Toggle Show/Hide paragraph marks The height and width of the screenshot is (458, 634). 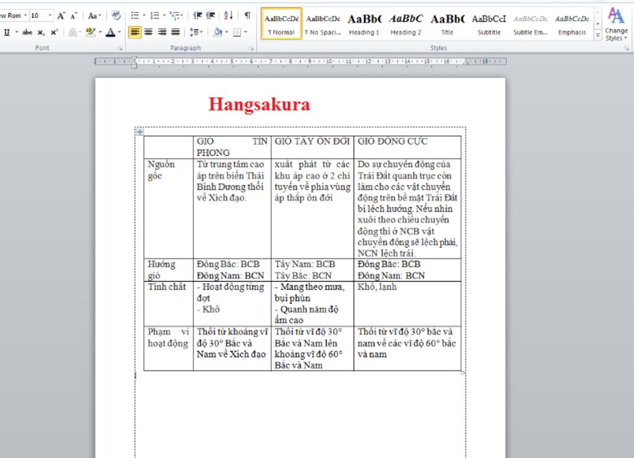point(248,15)
